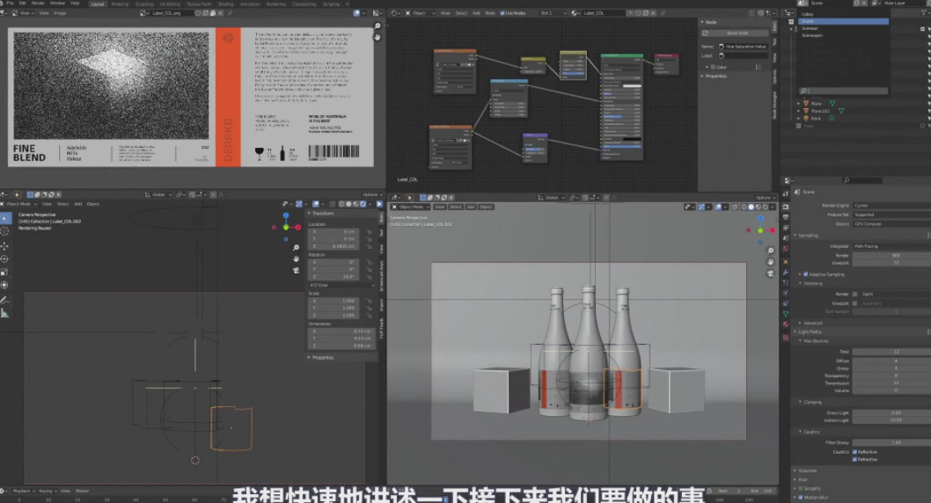The image size is (931, 503).
Task: Open the Render menu in top bar
Action: point(38,4)
